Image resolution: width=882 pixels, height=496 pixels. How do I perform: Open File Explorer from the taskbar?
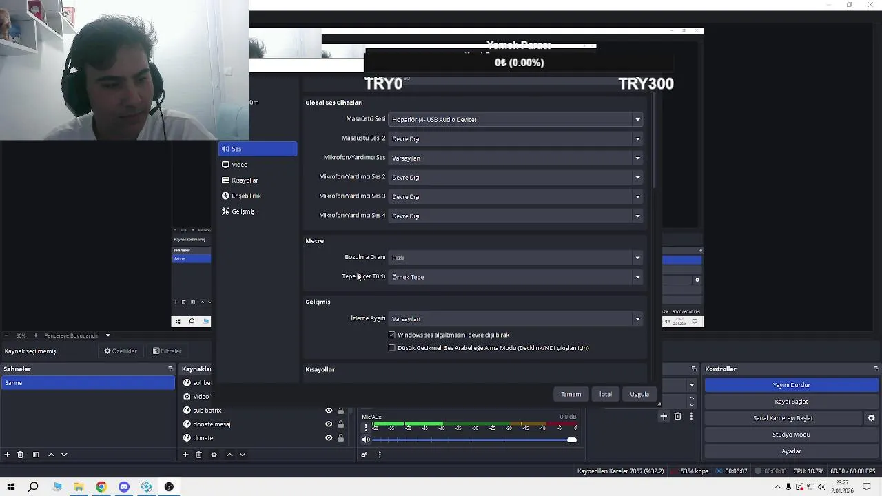[79, 487]
